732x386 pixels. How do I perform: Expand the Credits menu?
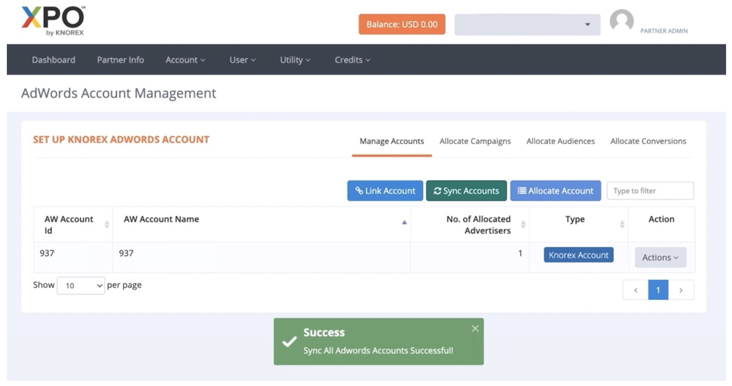pyautogui.click(x=352, y=60)
